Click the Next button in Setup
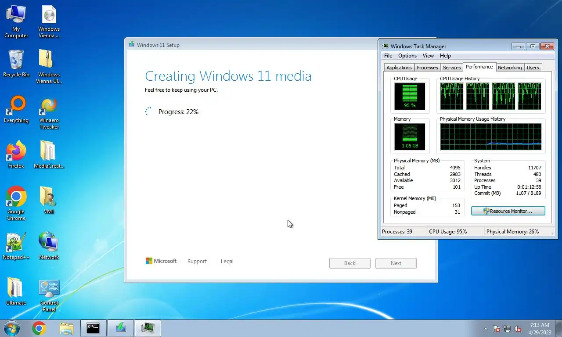 [x=396, y=263]
